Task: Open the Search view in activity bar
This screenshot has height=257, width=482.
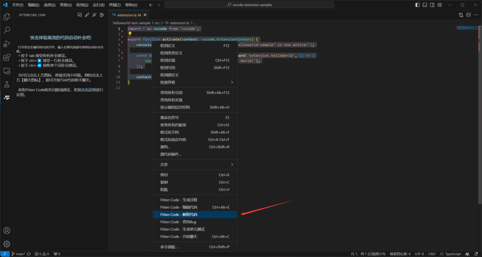Action: pos(7,30)
